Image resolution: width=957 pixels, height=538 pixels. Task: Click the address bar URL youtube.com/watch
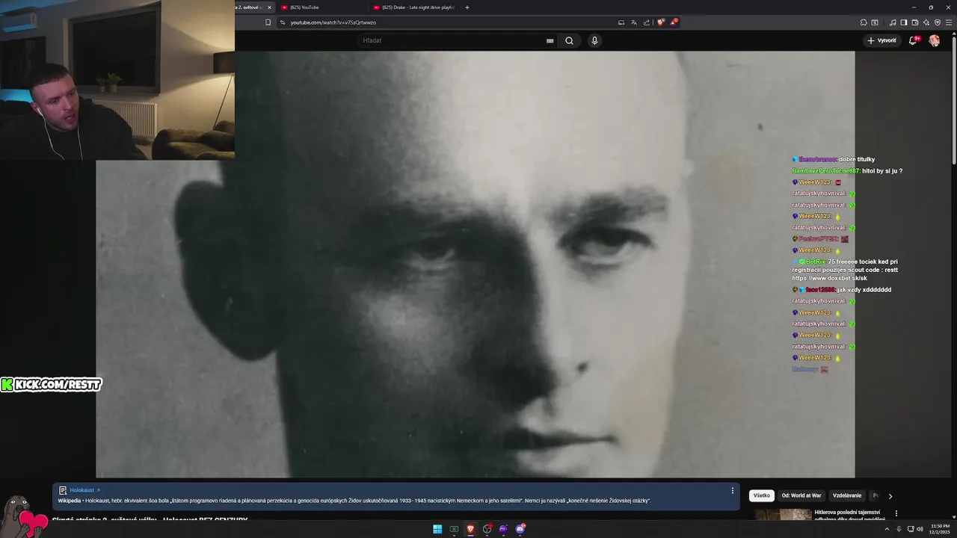(333, 22)
